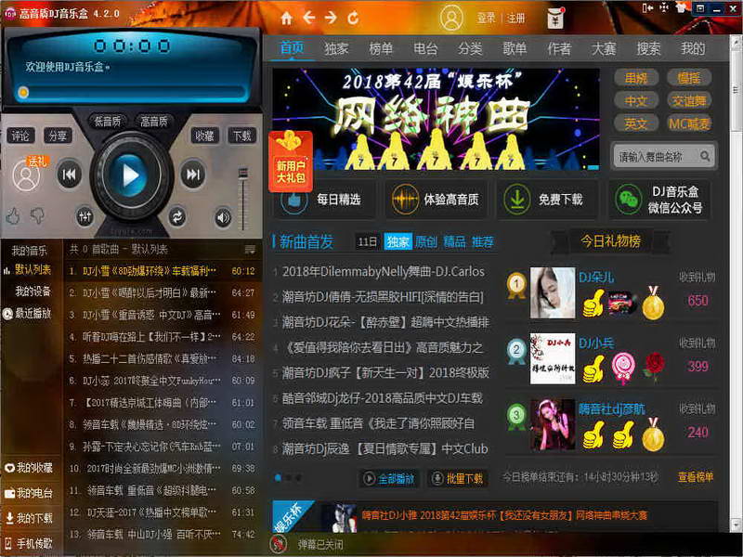Select song 2018年DilemmabyNelly舞曲-DJ.Carlos
This screenshot has width=743, height=557.
tap(384, 272)
